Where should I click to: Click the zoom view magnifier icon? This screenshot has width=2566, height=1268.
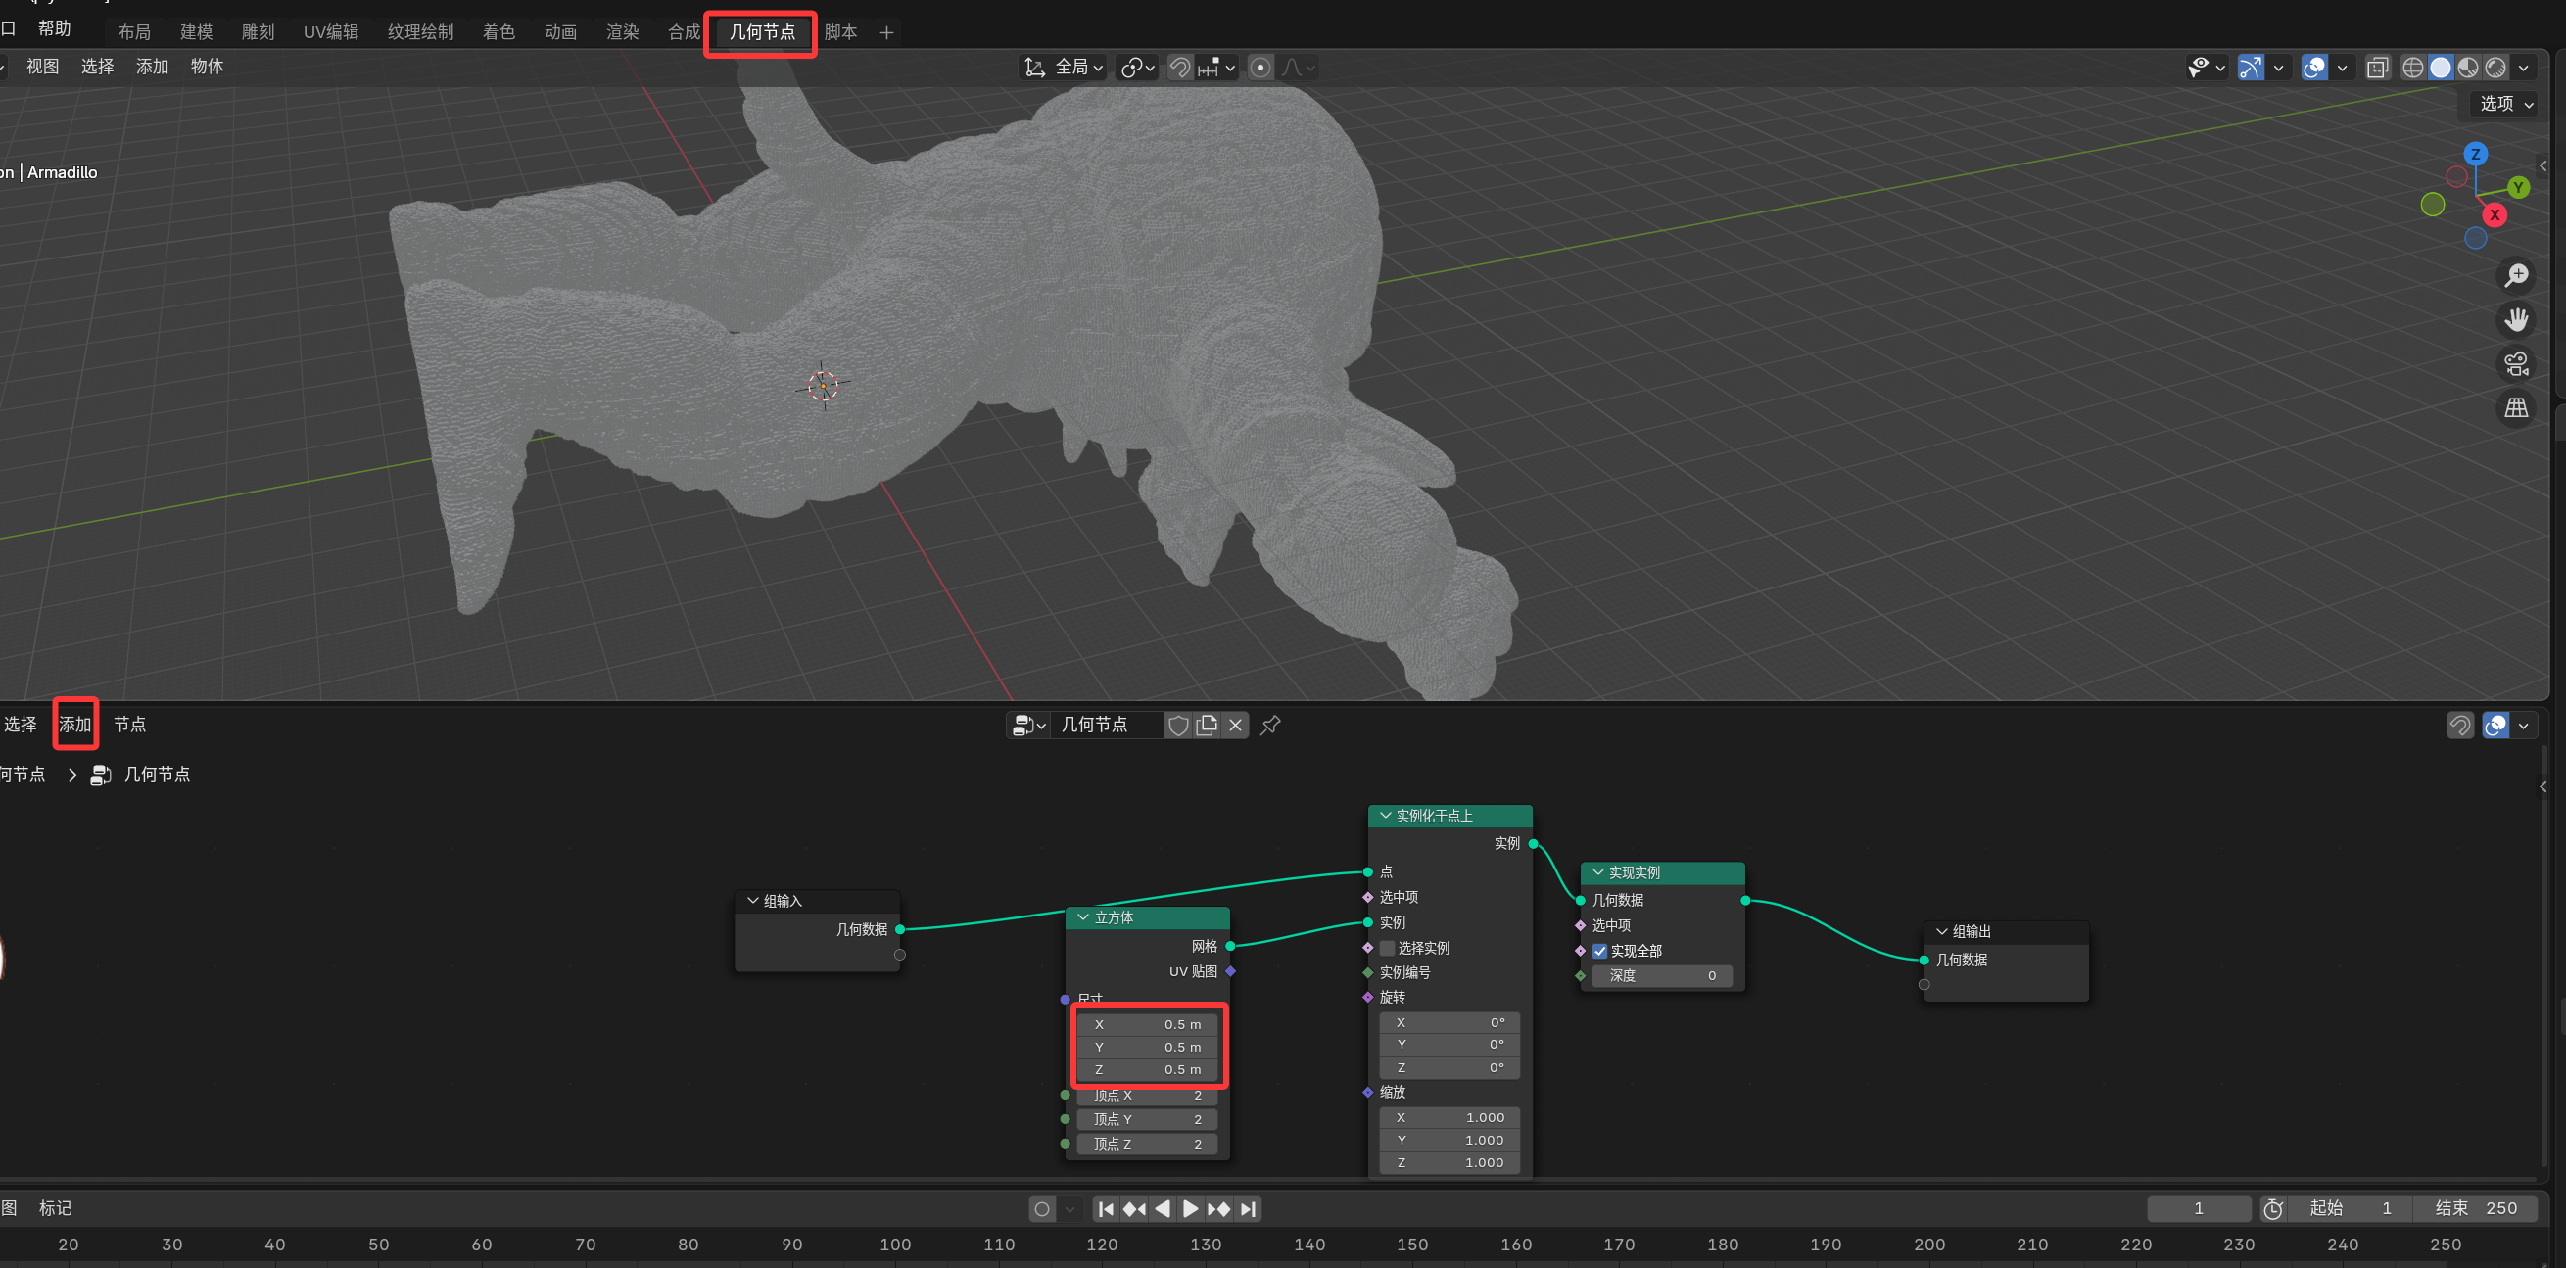pos(2516,275)
